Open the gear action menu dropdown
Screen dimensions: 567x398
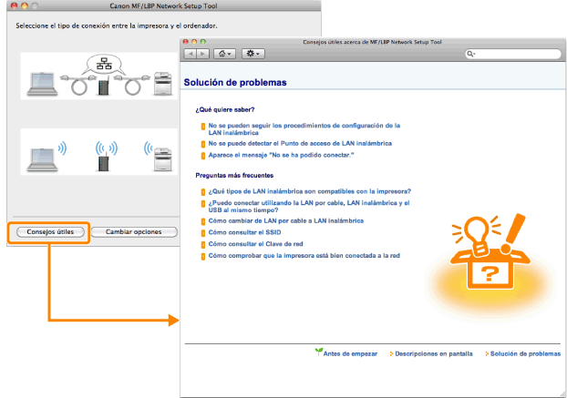tap(253, 55)
